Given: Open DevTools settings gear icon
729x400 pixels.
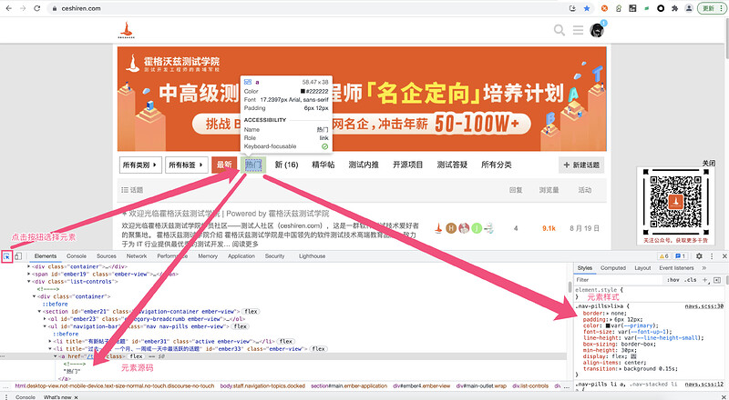Looking at the screenshot, I should [x=699, y=256].
